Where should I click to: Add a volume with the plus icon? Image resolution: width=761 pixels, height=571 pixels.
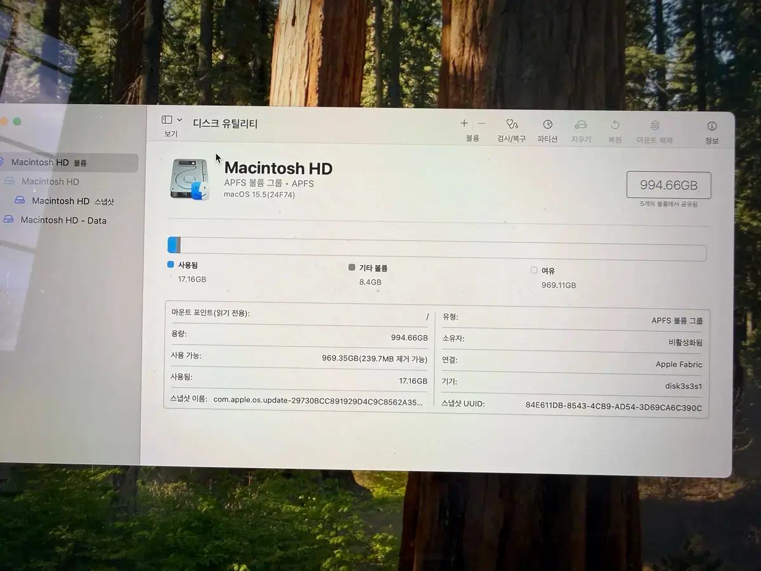[464, 123]
